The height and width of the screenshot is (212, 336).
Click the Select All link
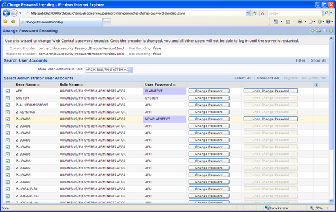(243, 78)
